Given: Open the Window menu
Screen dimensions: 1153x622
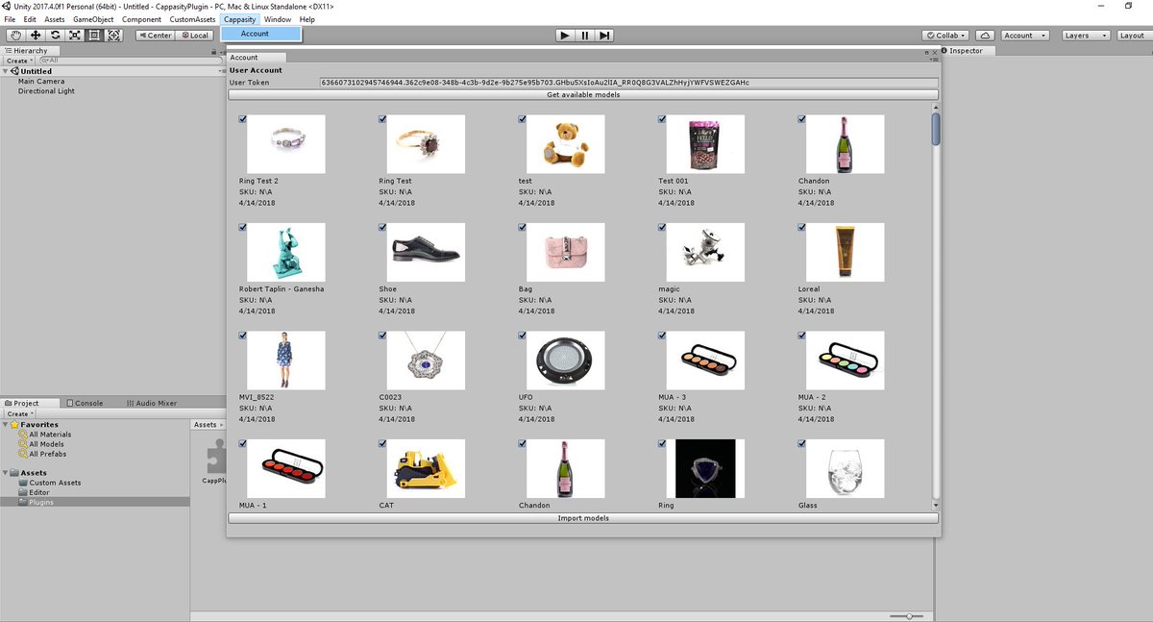Looking at the screenshot, I should pos(278,19).
